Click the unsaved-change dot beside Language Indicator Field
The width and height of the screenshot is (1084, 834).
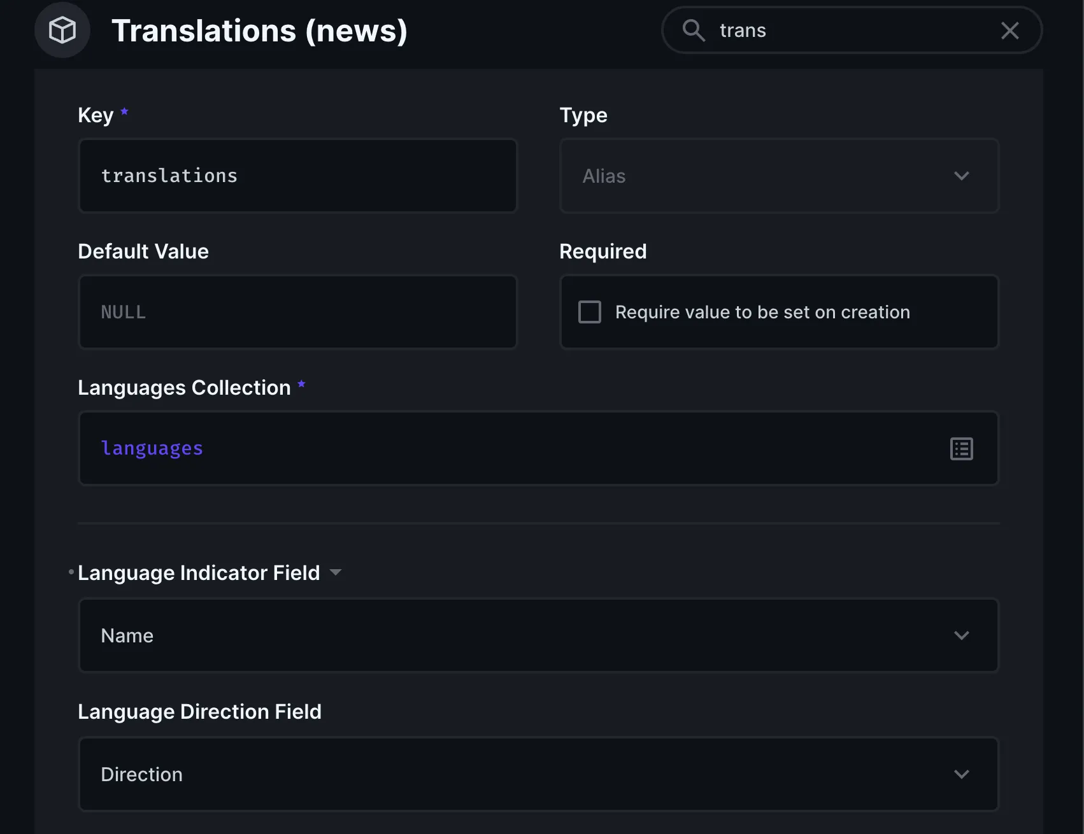click(x=70, y=572)
